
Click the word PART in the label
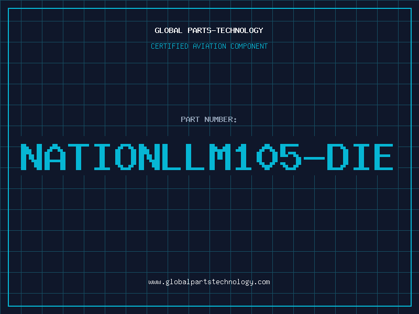[190, 119]
